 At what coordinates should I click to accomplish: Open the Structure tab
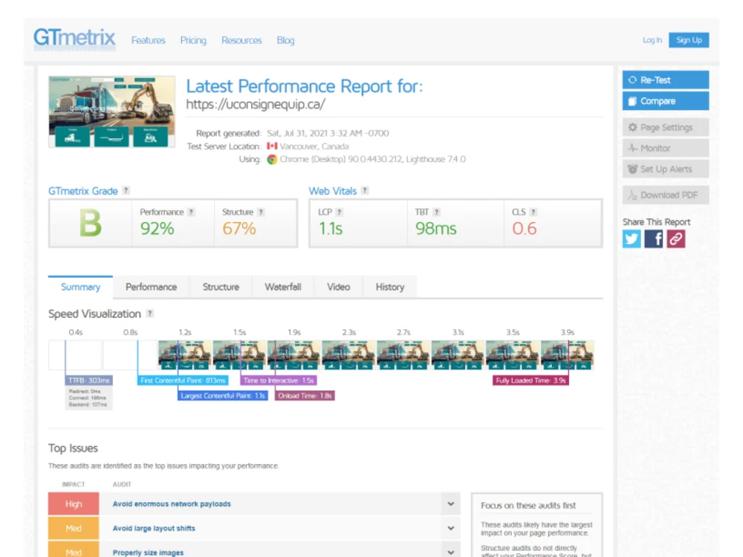click(x=221, y=287)
